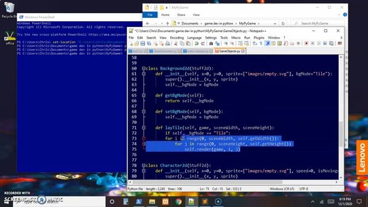
Task: Click the Windows taskbar search box
Action: pyautogui.click(x=59, y=202)
